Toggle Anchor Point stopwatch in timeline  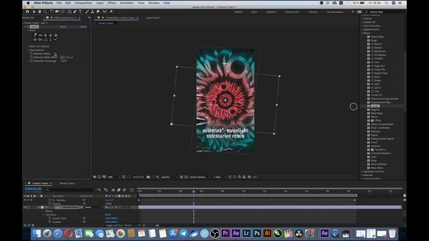[x=50, y=218]
